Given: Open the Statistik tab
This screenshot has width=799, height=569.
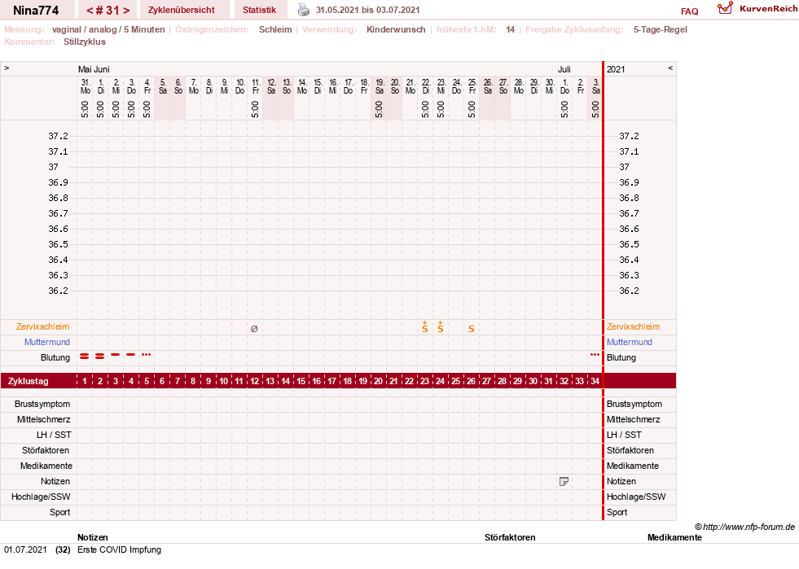Looking at the screenshot, I should click(259, 10).
